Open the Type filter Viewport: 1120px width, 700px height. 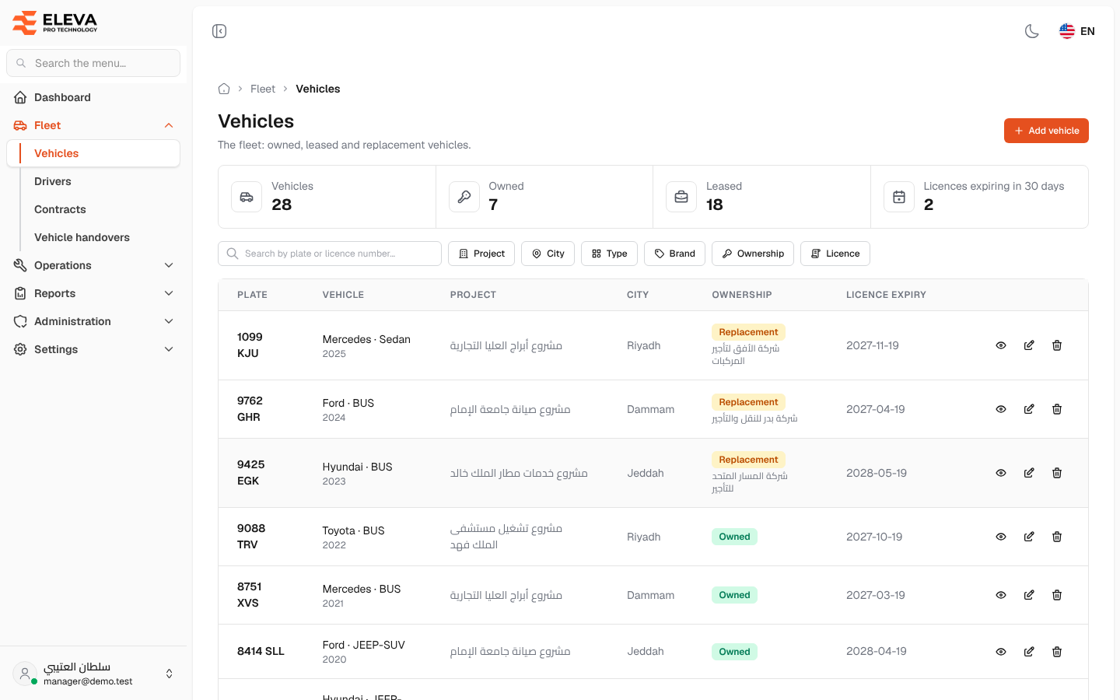tap(609, 254)
